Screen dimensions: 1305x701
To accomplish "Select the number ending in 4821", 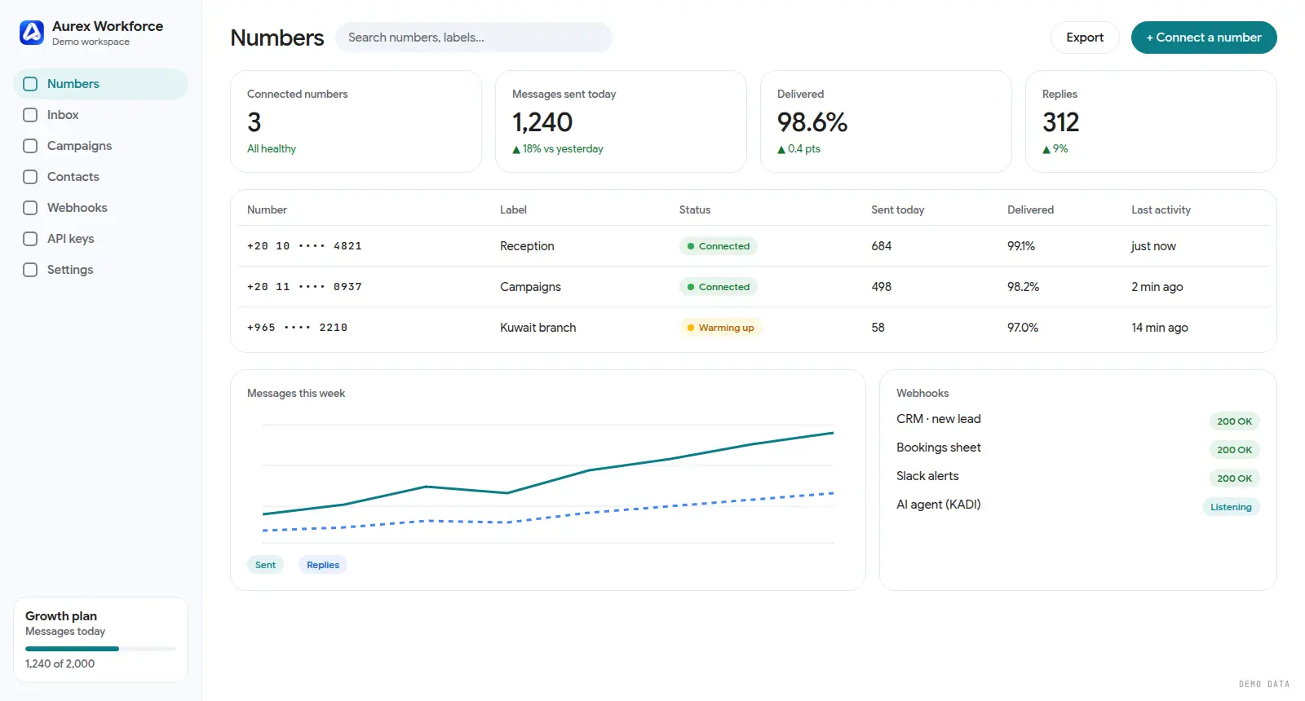I will coord(304,246).
